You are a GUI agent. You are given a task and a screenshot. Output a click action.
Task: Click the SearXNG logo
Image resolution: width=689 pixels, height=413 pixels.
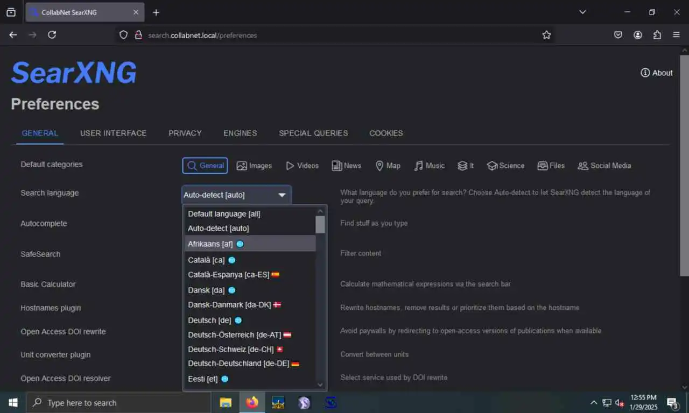pyautogui.click(x=74, y=73)
